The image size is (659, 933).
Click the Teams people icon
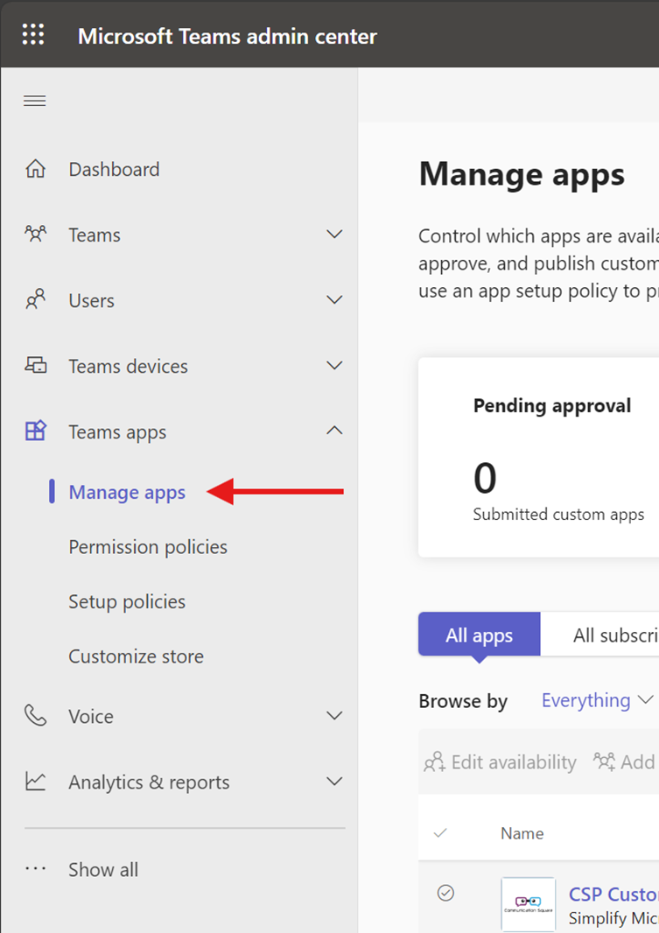pyautogui.click(x=35, y=234)
